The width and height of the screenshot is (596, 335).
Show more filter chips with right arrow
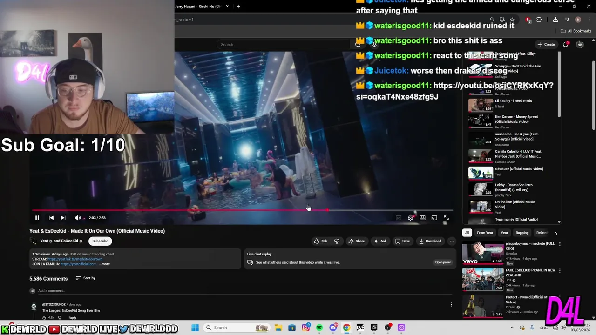(555, 233)
